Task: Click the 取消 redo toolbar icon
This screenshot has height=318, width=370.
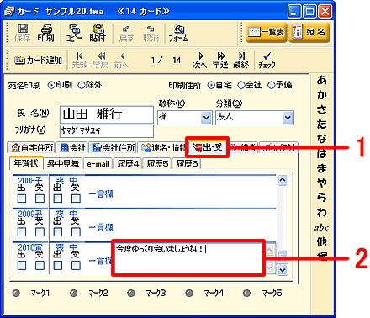Action: [x=151, y=34]
